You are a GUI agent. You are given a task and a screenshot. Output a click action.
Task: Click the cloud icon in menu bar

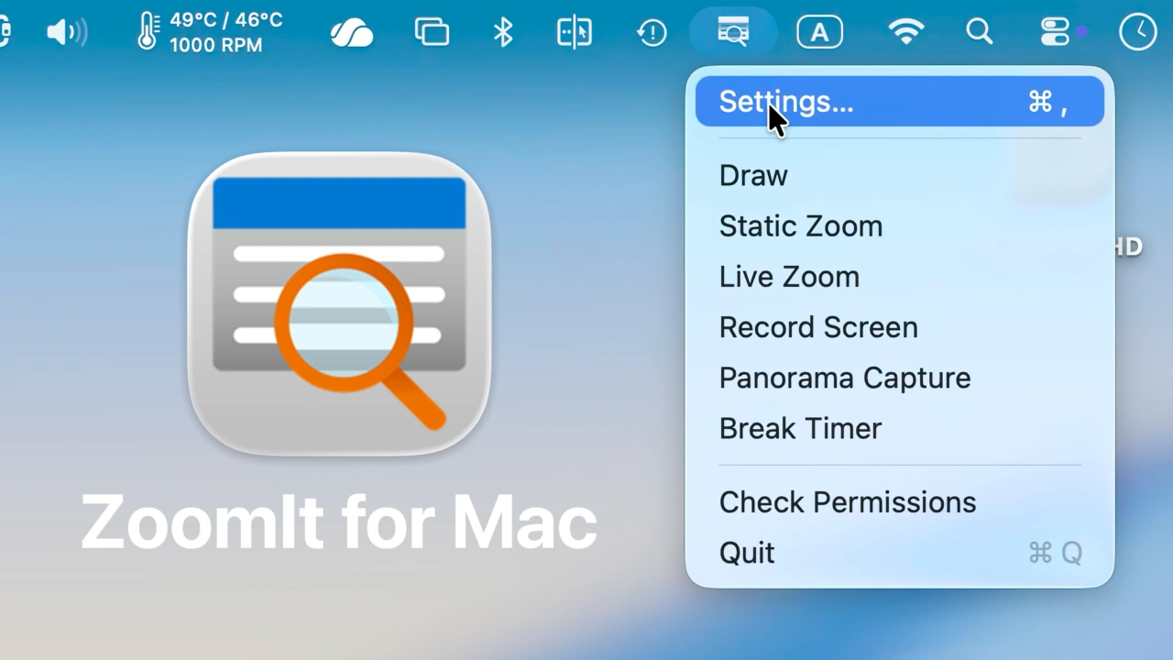click(x=352, y=33)
